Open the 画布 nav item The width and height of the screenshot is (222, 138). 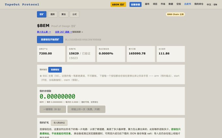pyautogui.click(x=147, y=4)
